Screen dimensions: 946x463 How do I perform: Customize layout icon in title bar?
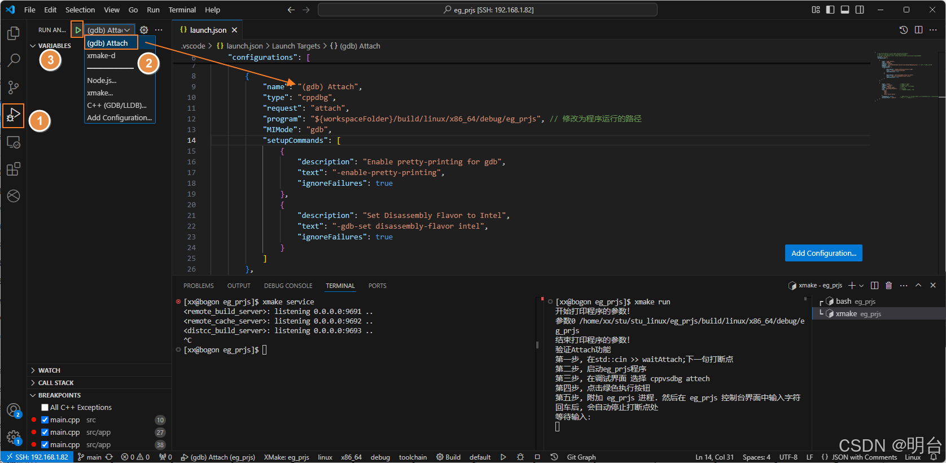tap(816, 10)
